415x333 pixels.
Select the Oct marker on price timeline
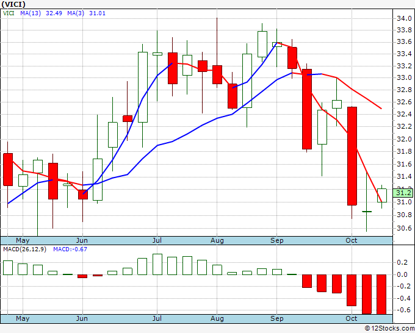tap(351, 240)
